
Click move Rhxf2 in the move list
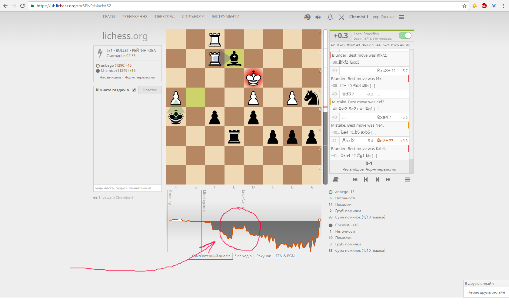point(348,141)
